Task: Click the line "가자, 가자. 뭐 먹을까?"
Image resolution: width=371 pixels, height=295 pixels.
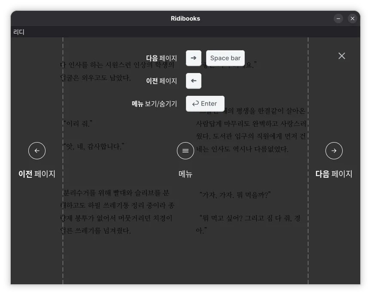Action: pos(235,195)
